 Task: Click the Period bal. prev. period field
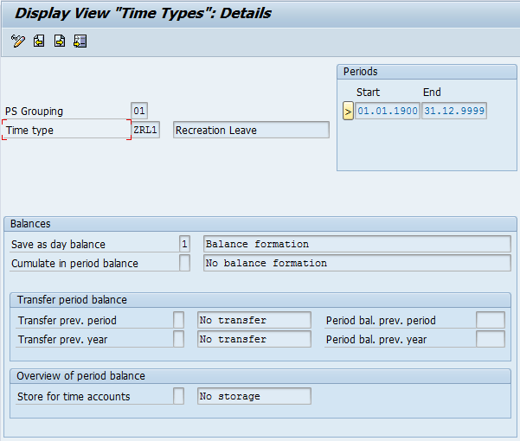click(490, 320)
